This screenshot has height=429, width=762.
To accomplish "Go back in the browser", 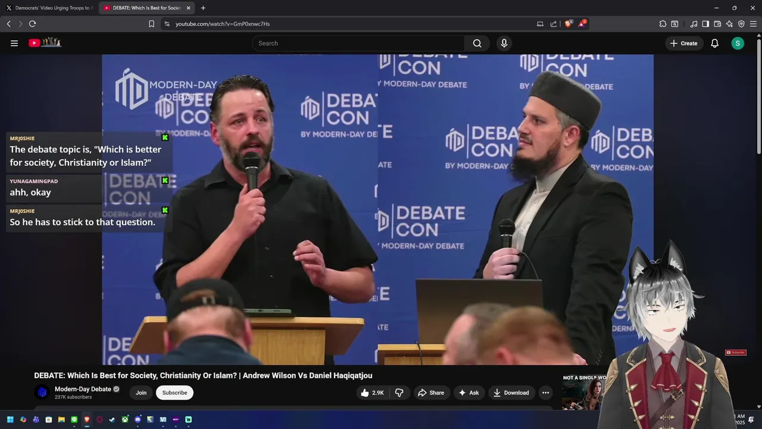I will pos(8,24).
